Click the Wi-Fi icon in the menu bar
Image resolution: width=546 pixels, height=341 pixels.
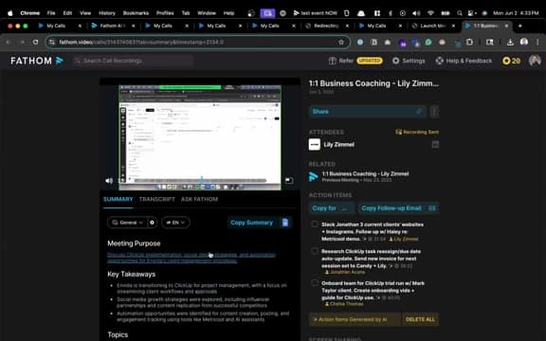pyautogui.click(x=430, y=13)
